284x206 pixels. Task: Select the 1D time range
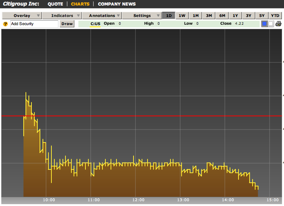click(169, 16)
